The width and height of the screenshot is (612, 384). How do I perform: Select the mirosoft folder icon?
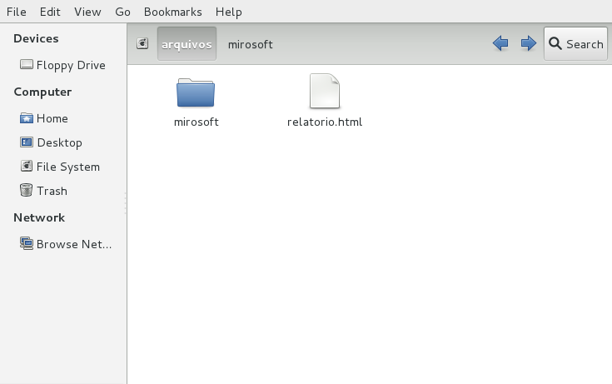(x=196, y=93)
